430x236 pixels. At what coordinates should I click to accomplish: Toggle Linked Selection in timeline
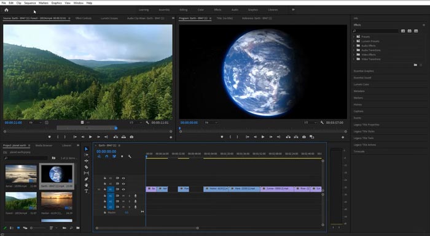click(114, 156)
